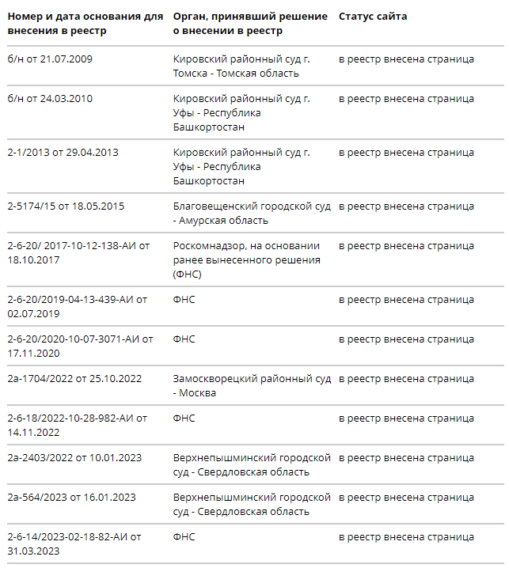Click the entry '2а-564/2023 от 16.01.2023'
This screenshot has height=568, width=509.
point(71,498)
